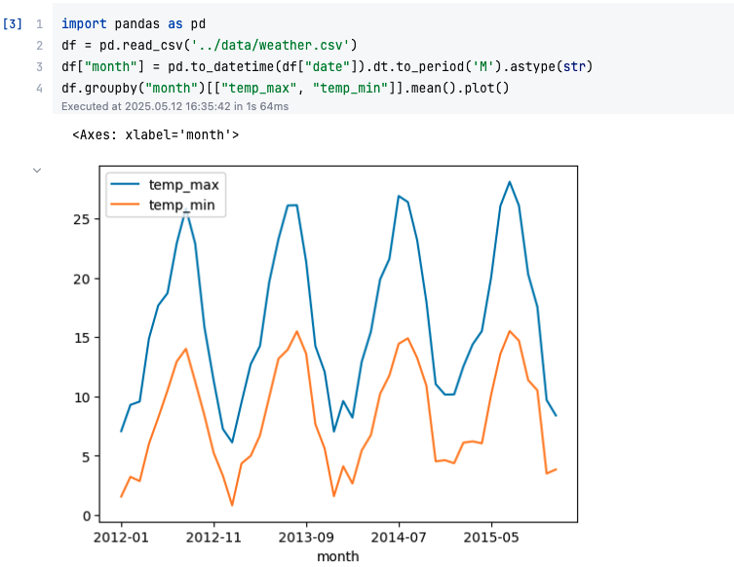The image size is (734, 567).
Task: Place cursor on the import keyword
Action: pyautogui.click(x=84, y=23)
